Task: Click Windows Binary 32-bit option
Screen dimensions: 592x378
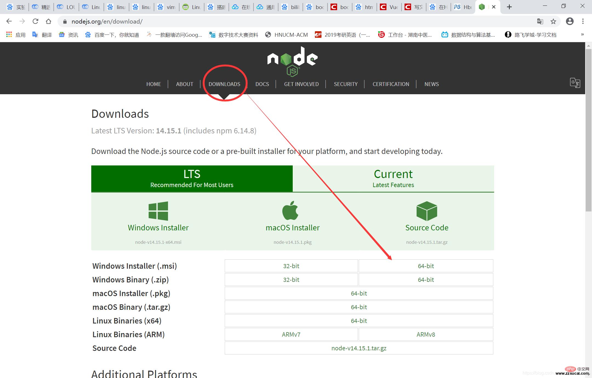Action: [291, 280]
